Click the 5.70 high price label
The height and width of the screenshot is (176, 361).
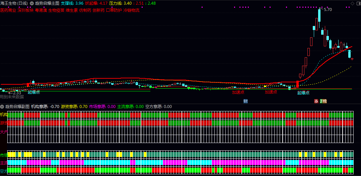tap(328, 10)
